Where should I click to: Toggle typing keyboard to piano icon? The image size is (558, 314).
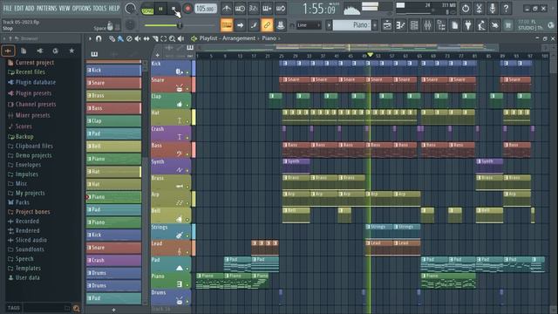tap(227, 25)
